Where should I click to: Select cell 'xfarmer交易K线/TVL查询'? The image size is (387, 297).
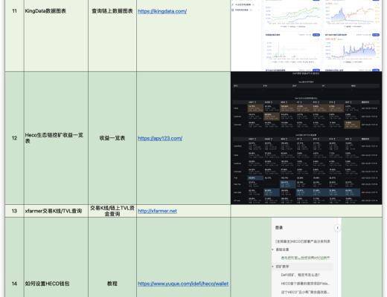(56, 211)
